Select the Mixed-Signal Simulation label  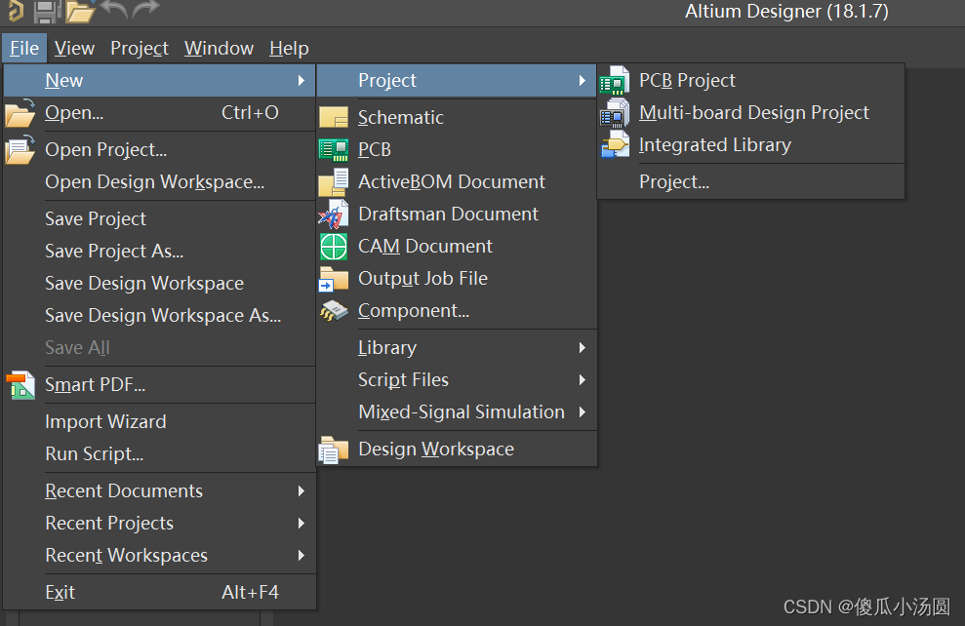point(462,412)
